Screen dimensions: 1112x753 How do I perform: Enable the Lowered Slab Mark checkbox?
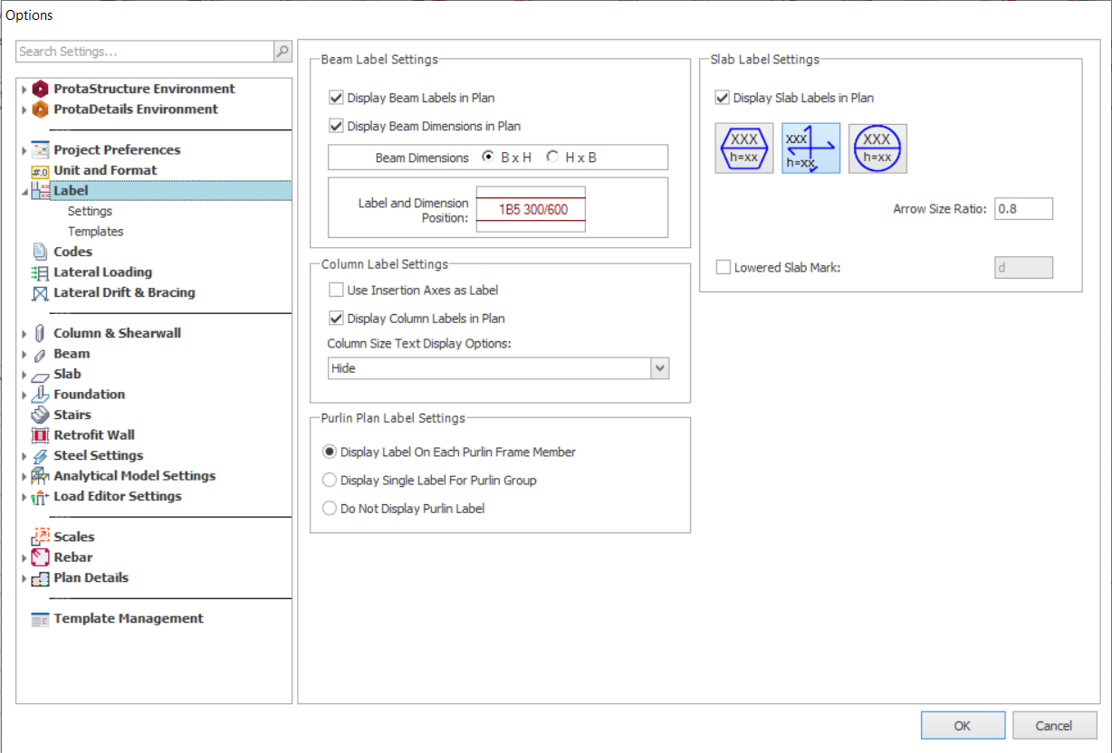pos(723,268)
